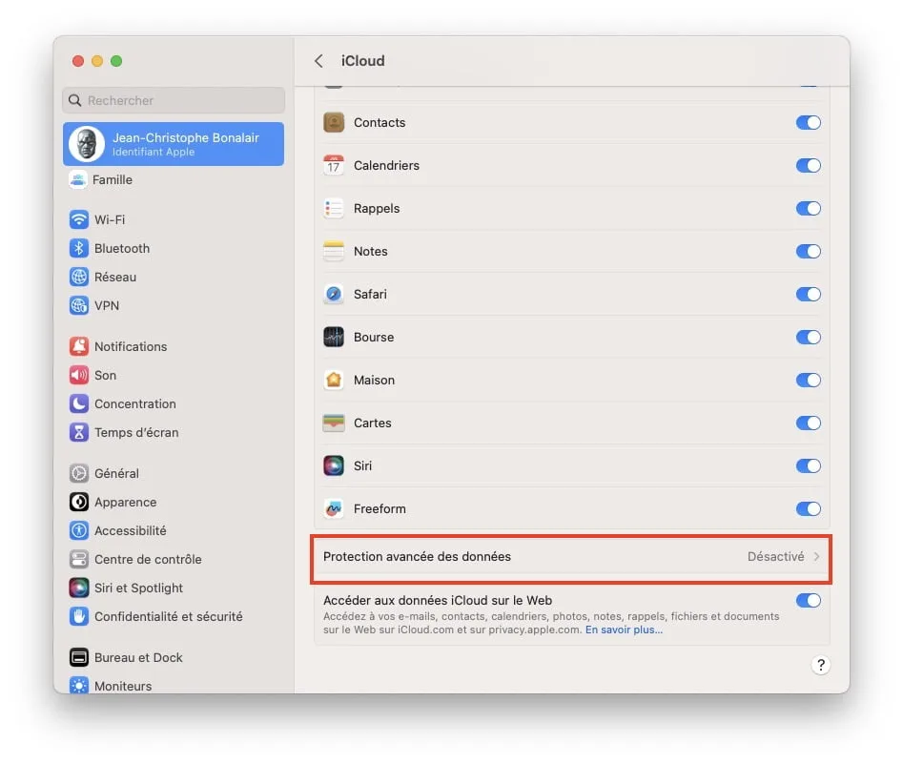Select Bluetooth in the sidebar

tap(118, 248)
